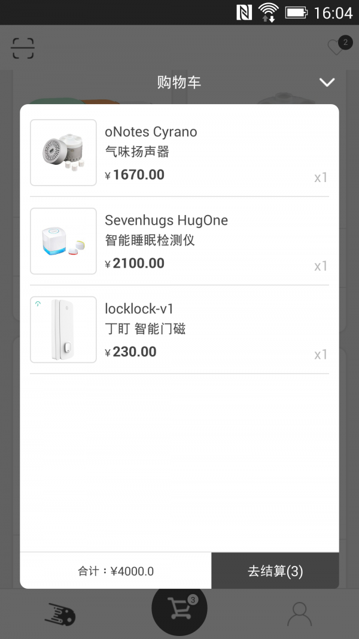The width and height of the screenshot is (359, 639).
Task: Open the user profile tab icon
Action: 299,614
